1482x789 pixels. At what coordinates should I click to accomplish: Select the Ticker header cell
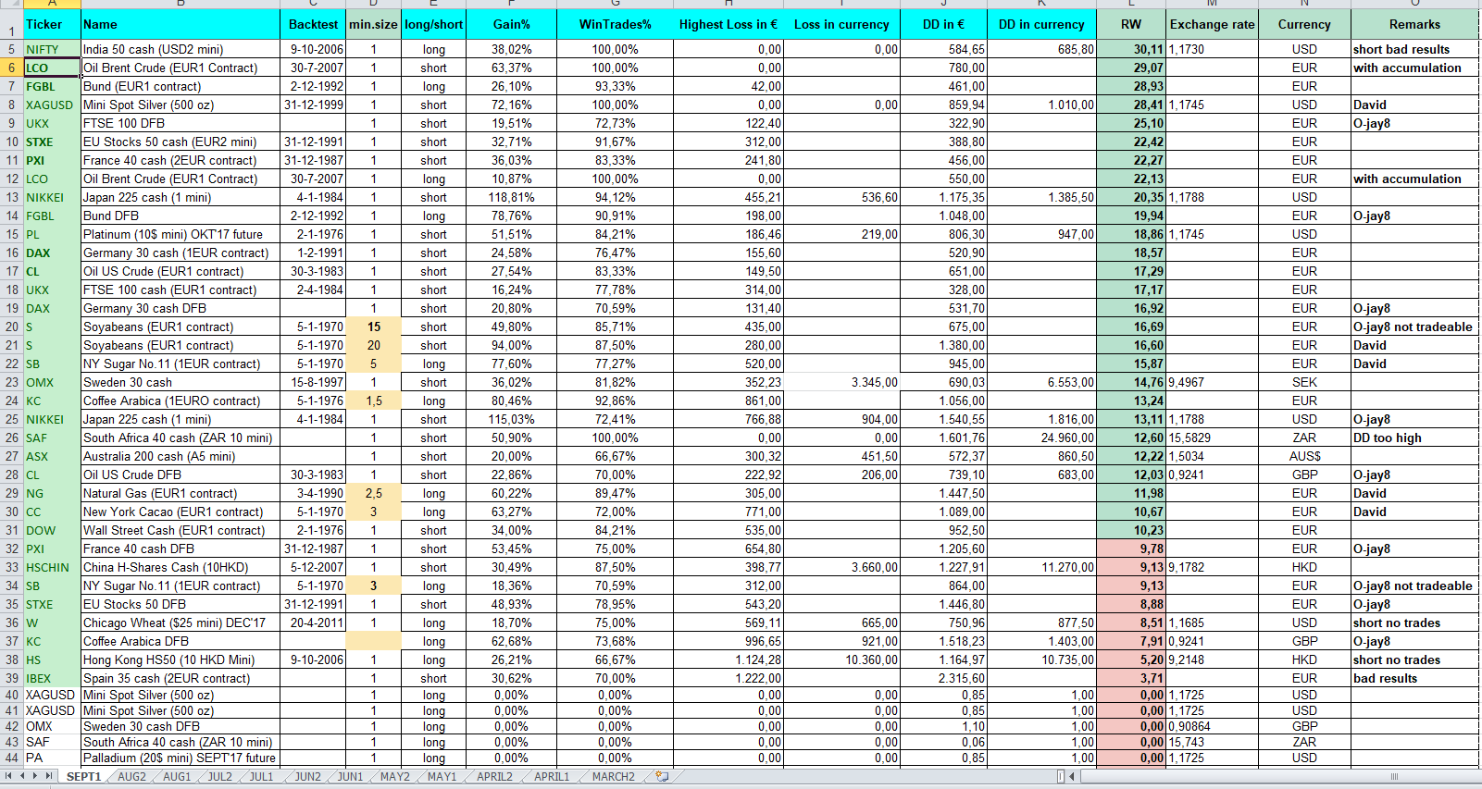[52, 24]
